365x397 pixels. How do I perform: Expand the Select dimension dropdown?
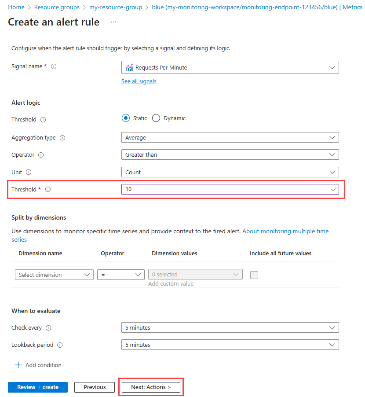(x=54, y=275)
